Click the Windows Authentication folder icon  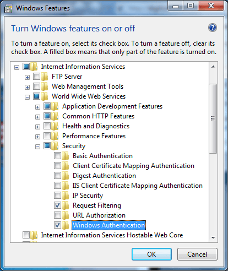point(66,225)
